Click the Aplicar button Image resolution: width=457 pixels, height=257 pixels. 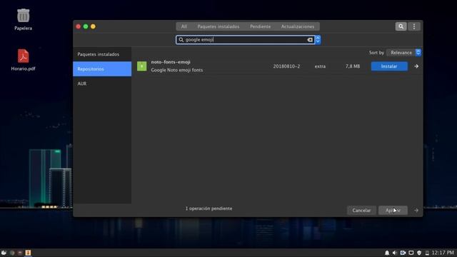(393, 210)
